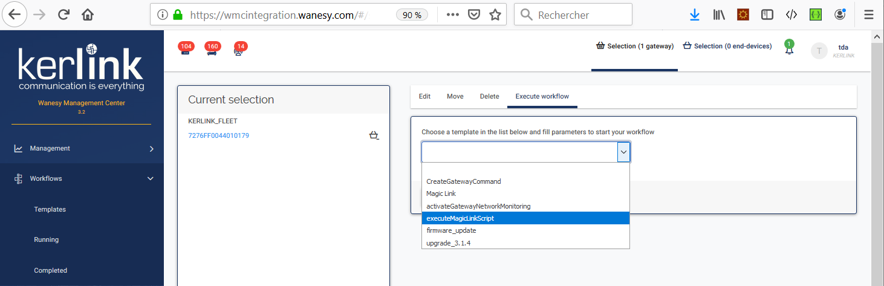
Task: Bookmark this page with the star icon
Action: [x=495, y=15]
